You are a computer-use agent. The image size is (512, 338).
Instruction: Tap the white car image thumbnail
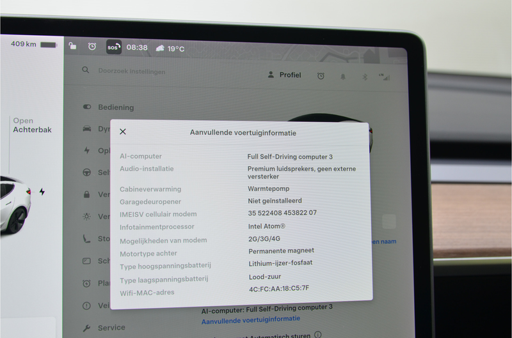(15, 204)
